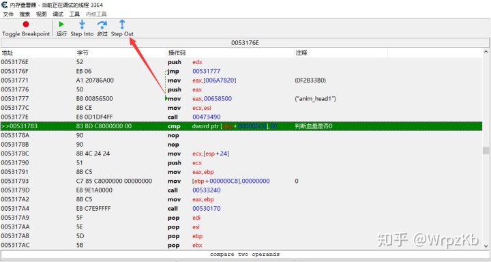Click the 操作码 column header
Image resolution: width=491 pixels, height=262 pixels.
(230, 53)
